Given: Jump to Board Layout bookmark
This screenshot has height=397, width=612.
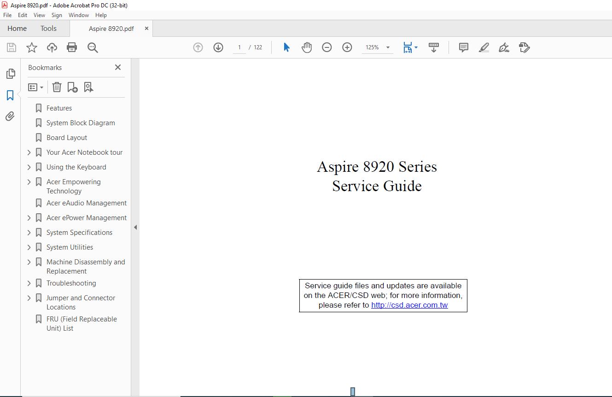Looking at the screenshot, I should pos(67,138).
